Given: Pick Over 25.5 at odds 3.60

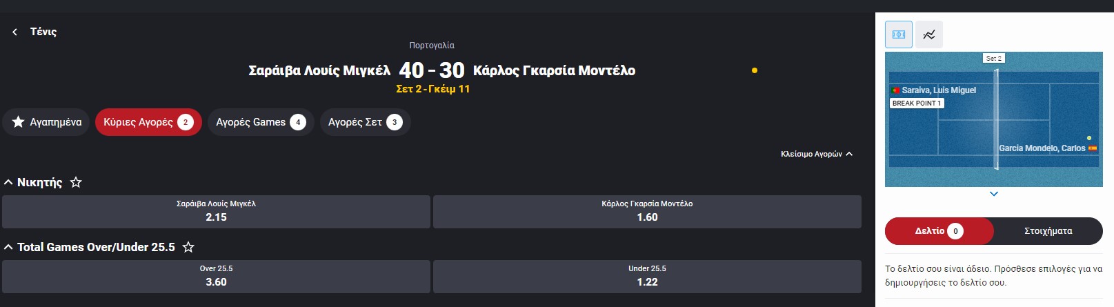Looking at the screenshot, I should pos(216,277).
